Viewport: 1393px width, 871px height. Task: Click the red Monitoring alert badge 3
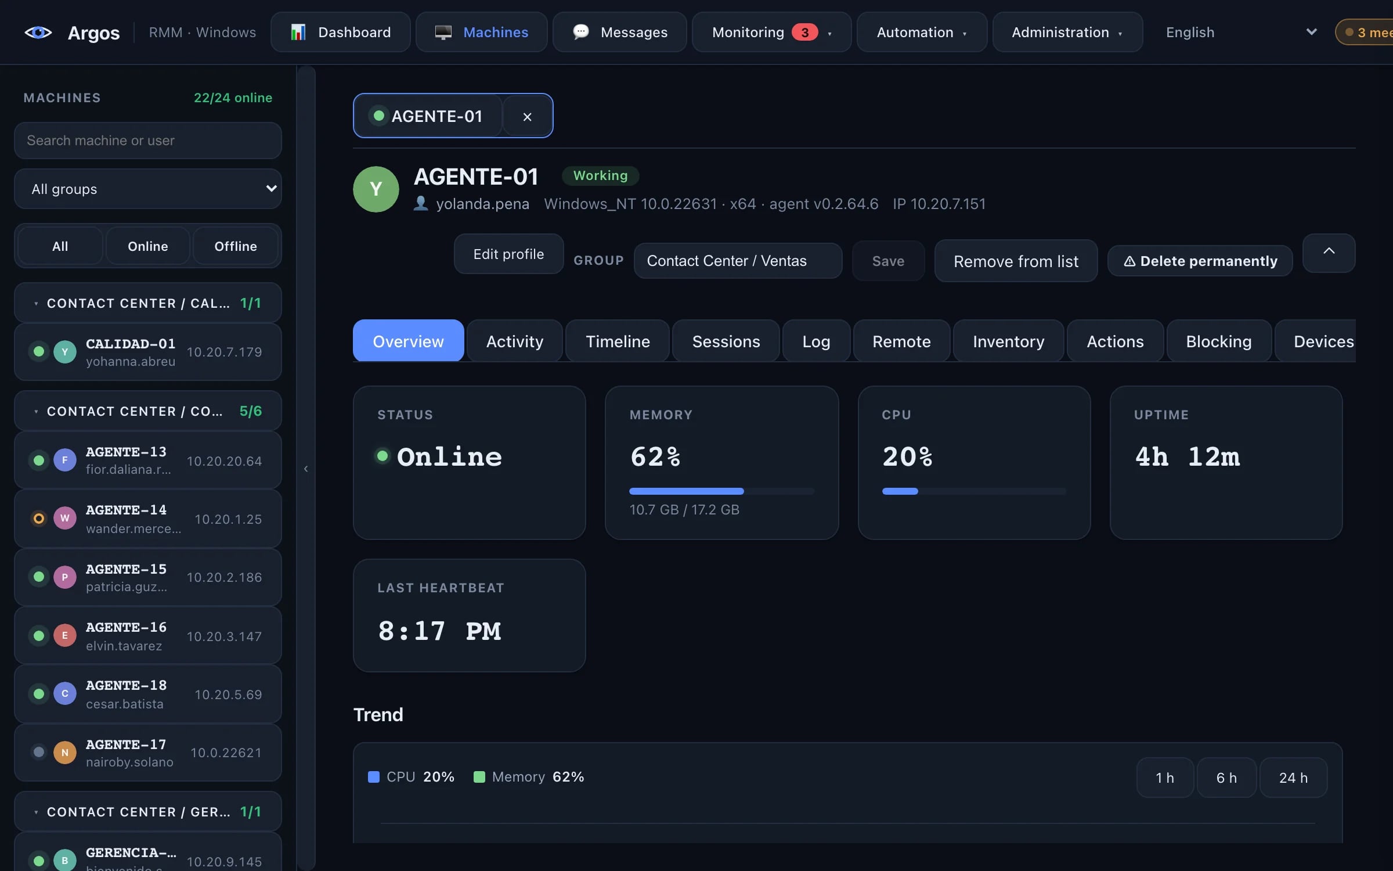804,33
